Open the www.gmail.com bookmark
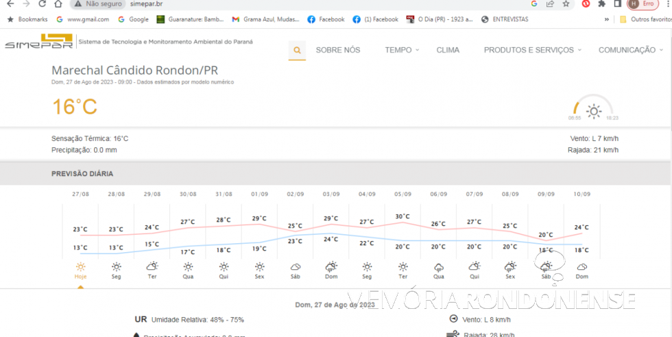This screenshot has width=672, height=337. pyautogui.click(x=82, y=19)
